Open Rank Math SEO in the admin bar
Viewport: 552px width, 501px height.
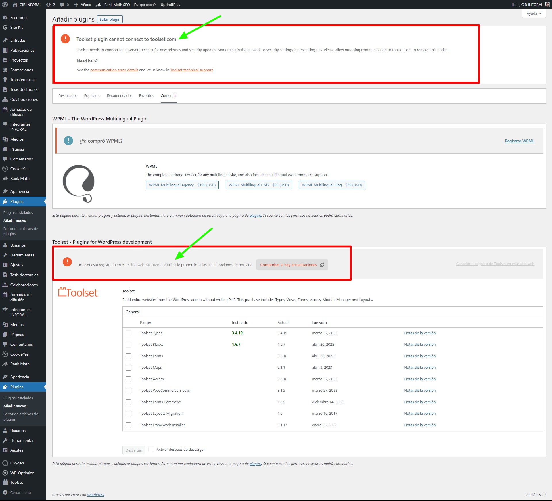pos(113,5)
